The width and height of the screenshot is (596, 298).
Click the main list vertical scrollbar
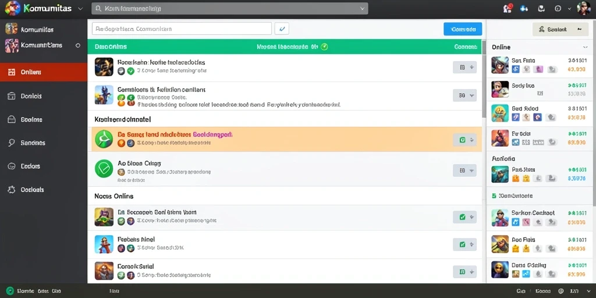pos(484,79)
